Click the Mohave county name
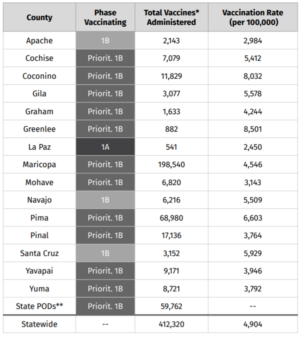Viewport: 305px width, 338px height. [x=39, y=182]
